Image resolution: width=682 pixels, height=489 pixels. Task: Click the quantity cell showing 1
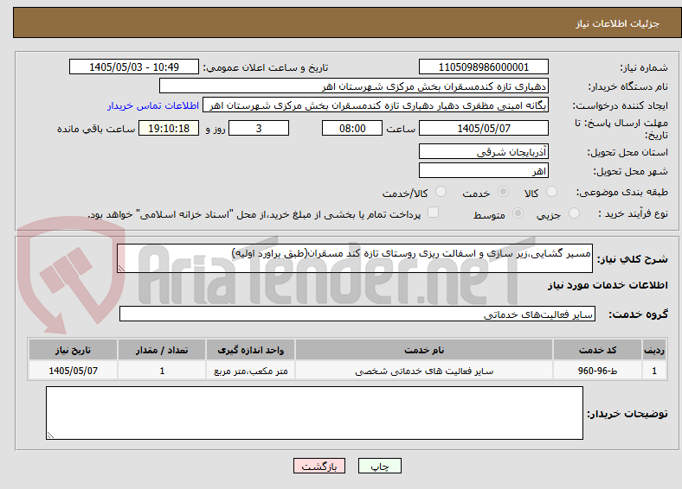[162, 371]
